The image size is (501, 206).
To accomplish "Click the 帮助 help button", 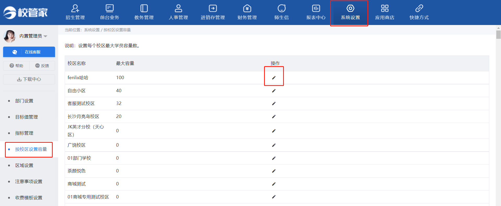I will 16,66.
